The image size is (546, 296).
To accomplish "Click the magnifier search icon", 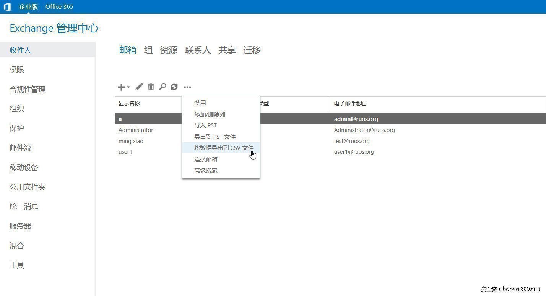I will pyautogui.click(x=162, y=87).
